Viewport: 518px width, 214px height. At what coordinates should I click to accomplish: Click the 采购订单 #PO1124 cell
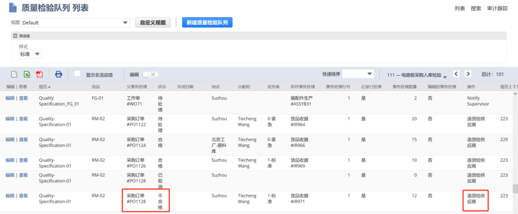(x=136, y=143)
